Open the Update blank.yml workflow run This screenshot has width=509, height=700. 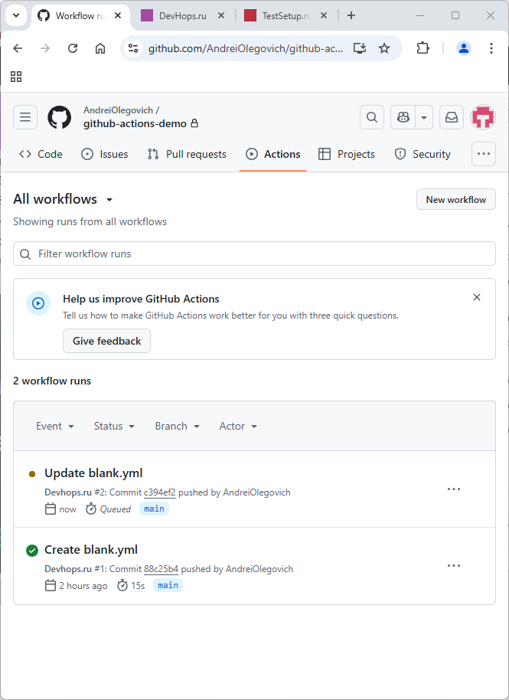click(x=93, y=473)
